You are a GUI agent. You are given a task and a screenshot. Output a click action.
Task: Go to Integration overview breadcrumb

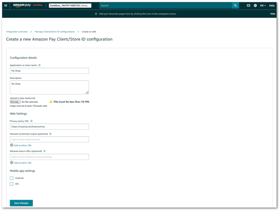[x=17, y=31]
